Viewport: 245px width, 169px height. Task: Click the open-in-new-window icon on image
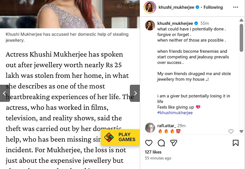[132, 6]
